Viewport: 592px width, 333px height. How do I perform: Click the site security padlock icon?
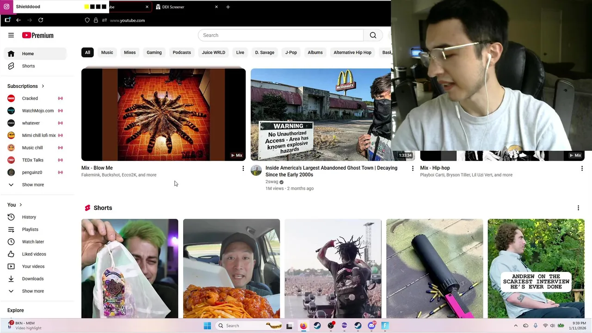(x=96, y=20)
